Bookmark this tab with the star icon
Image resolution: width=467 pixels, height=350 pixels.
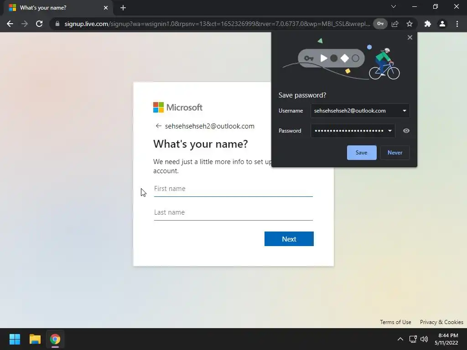pyautogui.click(x=410, y=24)
